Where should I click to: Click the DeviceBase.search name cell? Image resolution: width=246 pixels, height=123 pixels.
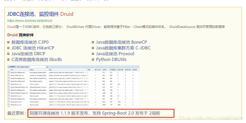click(36, 81)
